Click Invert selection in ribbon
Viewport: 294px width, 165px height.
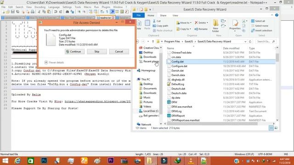(261, 31)
